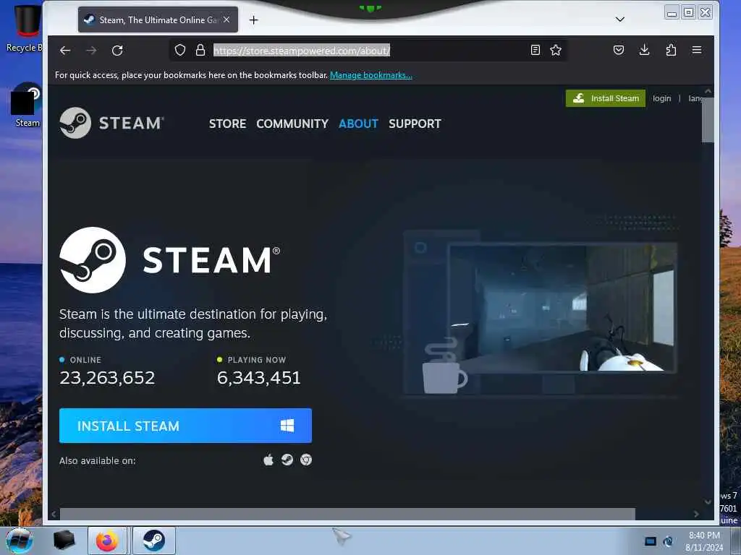The height and width of the screenshot is (555, 741).
Task: Click the login link
Action: pyautogui.click(x=661, y=98)
